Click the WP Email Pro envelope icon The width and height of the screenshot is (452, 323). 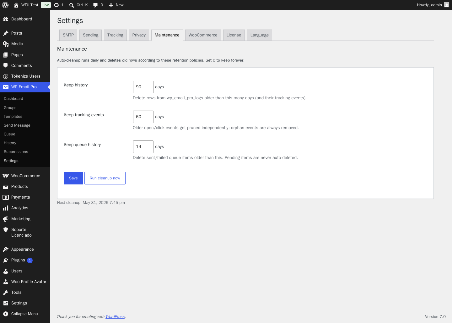tap(6, 87)
